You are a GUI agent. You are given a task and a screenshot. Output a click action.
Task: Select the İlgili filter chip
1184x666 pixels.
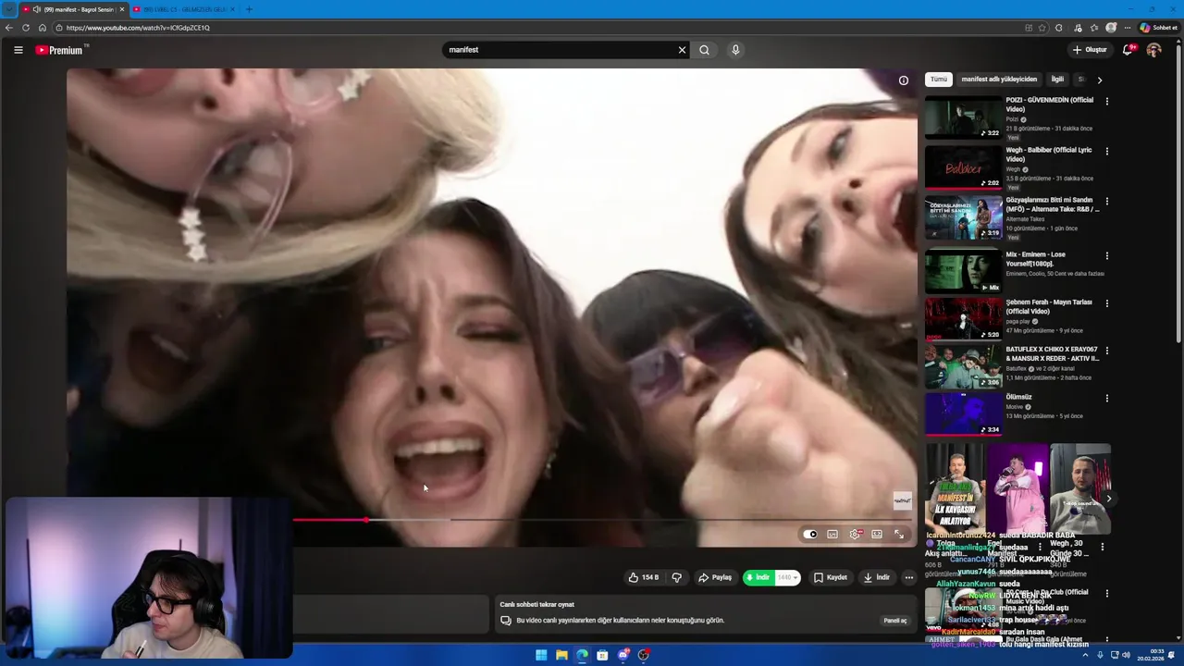point(1057,80)
